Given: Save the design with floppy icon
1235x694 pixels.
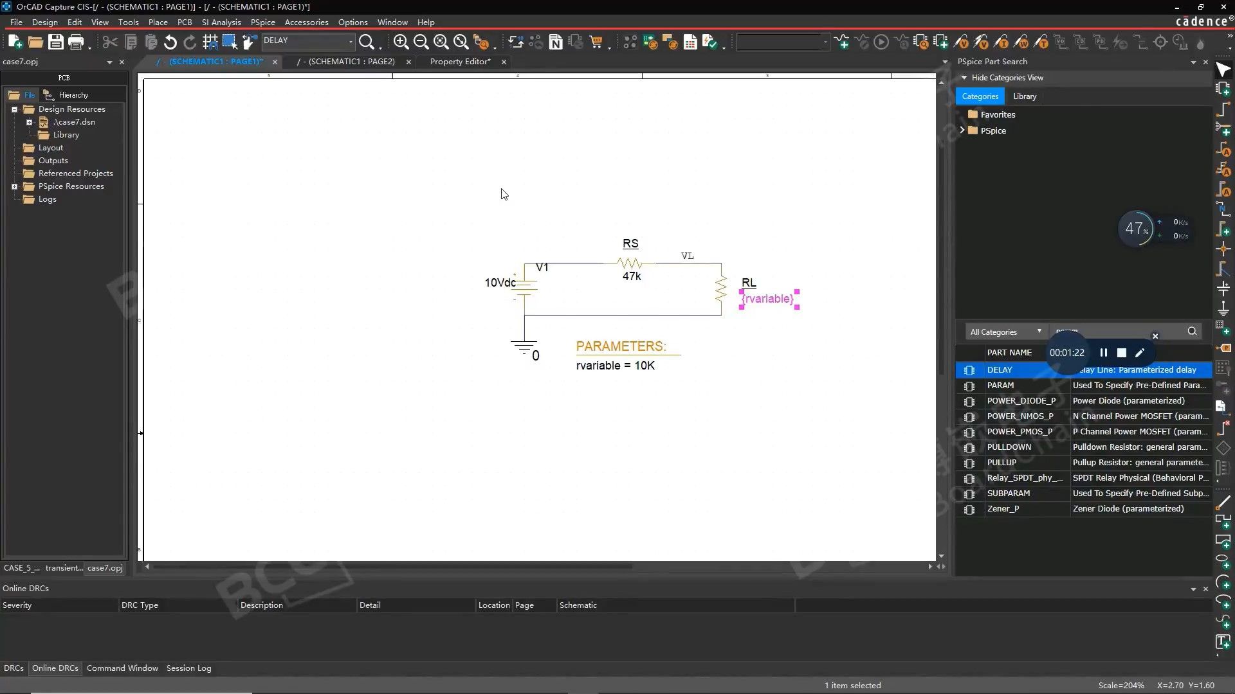Looking at the screenshot, I should click(x=56, y=42).
